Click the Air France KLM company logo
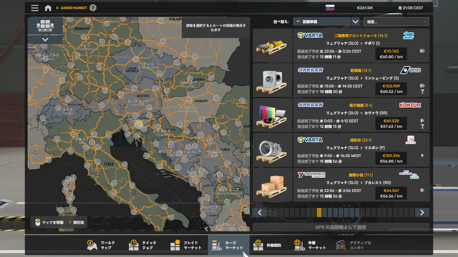Screen dimensions: 458x257 pos(409,175)
